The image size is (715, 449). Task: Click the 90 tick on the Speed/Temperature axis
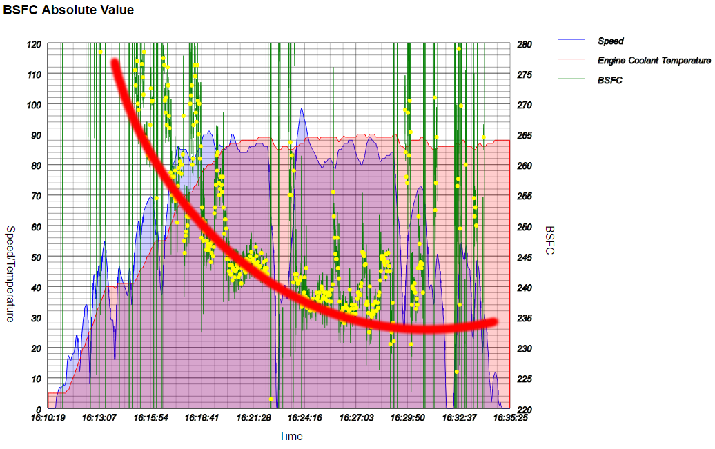click(x=36, y=135)
